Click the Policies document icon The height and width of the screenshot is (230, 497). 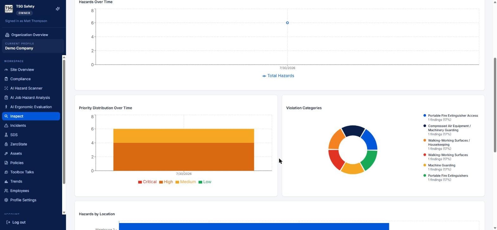click(x=6, y=163)
